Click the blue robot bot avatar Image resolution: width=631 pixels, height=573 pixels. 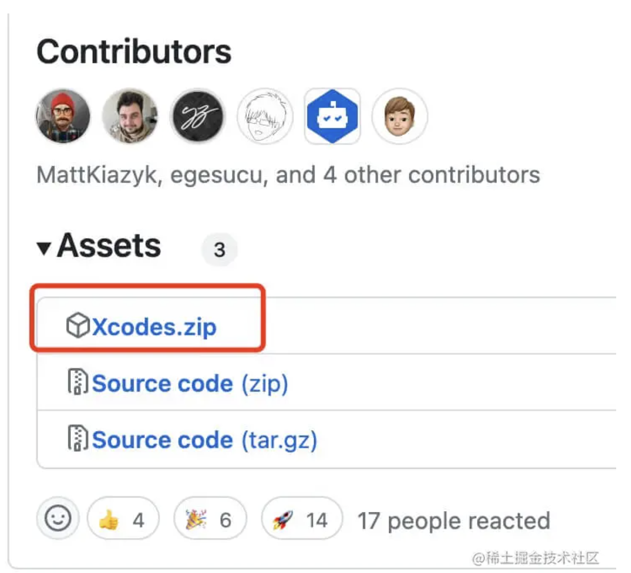pos(332,116)
